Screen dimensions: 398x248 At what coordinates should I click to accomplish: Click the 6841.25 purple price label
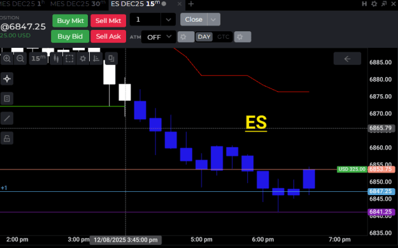coord(381,212)
